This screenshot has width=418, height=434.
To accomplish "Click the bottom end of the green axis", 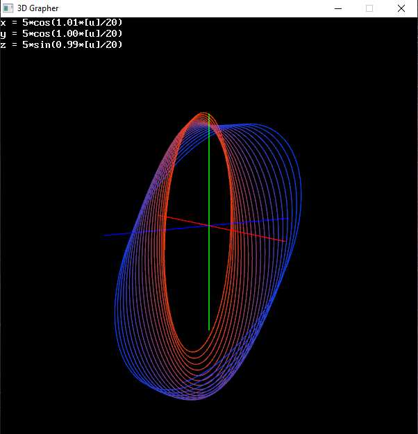I will pyautogui.click(x=208, y=329).
